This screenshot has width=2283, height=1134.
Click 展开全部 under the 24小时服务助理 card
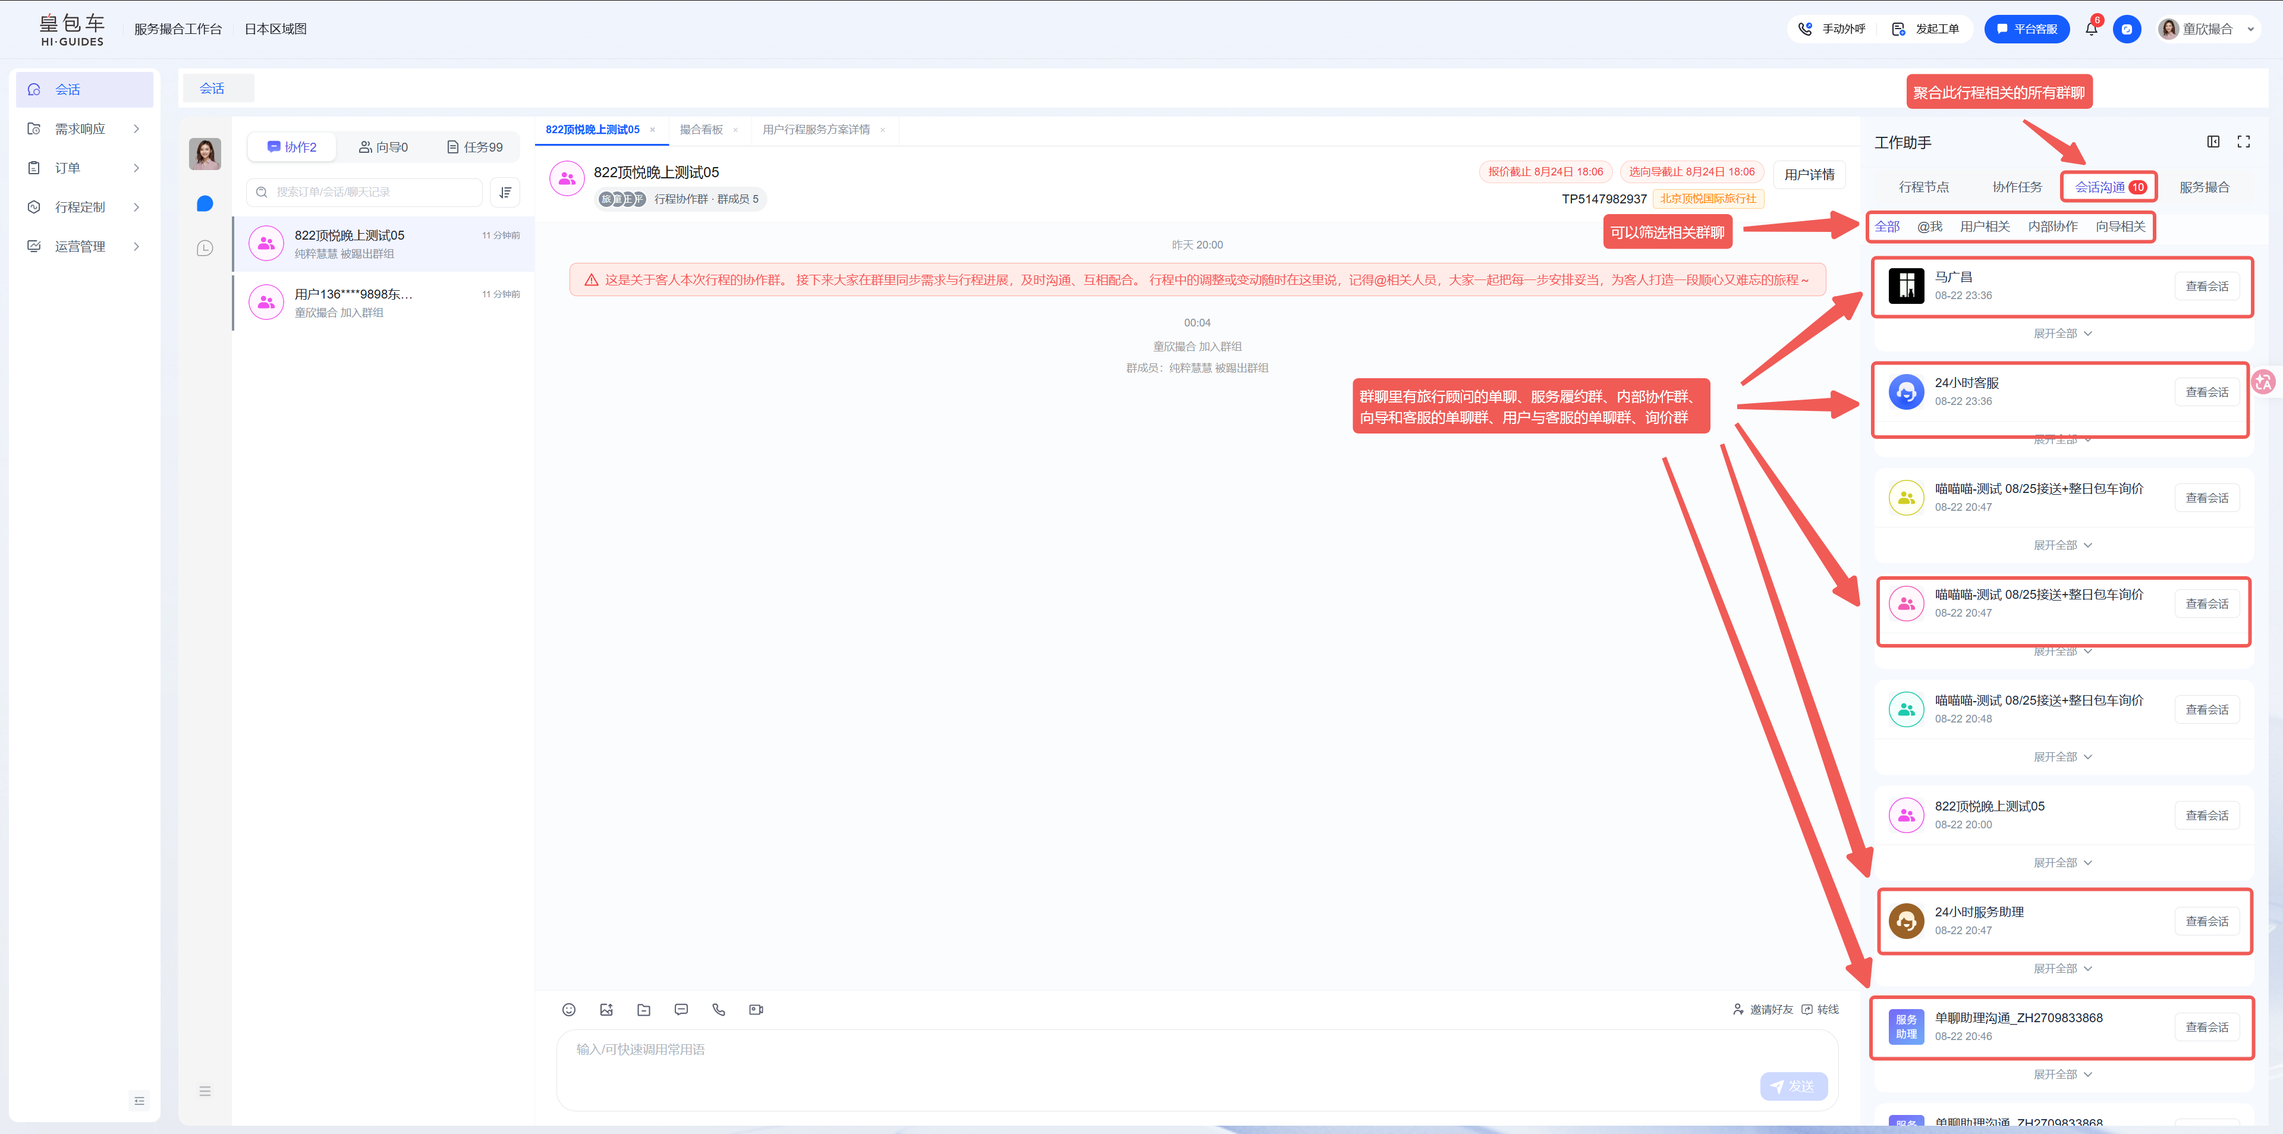pos(2062,969)
